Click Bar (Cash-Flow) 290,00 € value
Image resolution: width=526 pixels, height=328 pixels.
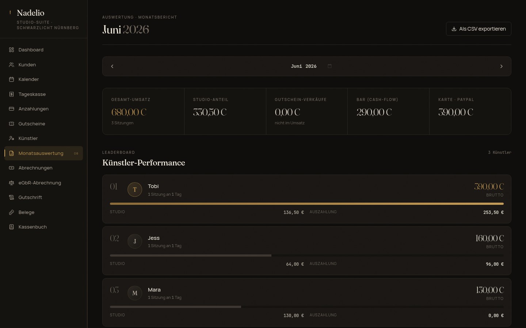click(x=374, y=112)
